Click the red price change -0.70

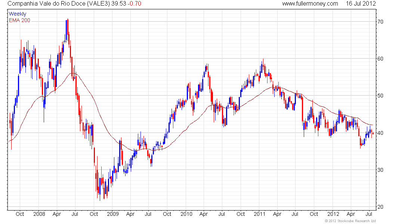(x=135, y=4)
